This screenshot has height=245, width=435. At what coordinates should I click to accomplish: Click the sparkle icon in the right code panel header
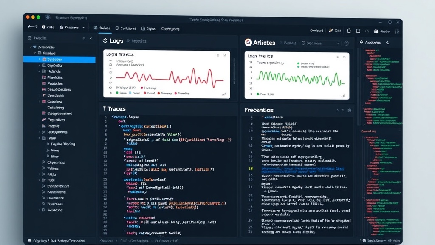(x=361, y=42)
